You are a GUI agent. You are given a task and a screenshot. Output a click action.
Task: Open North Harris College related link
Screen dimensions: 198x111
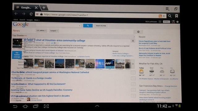(x=121, y=54)
